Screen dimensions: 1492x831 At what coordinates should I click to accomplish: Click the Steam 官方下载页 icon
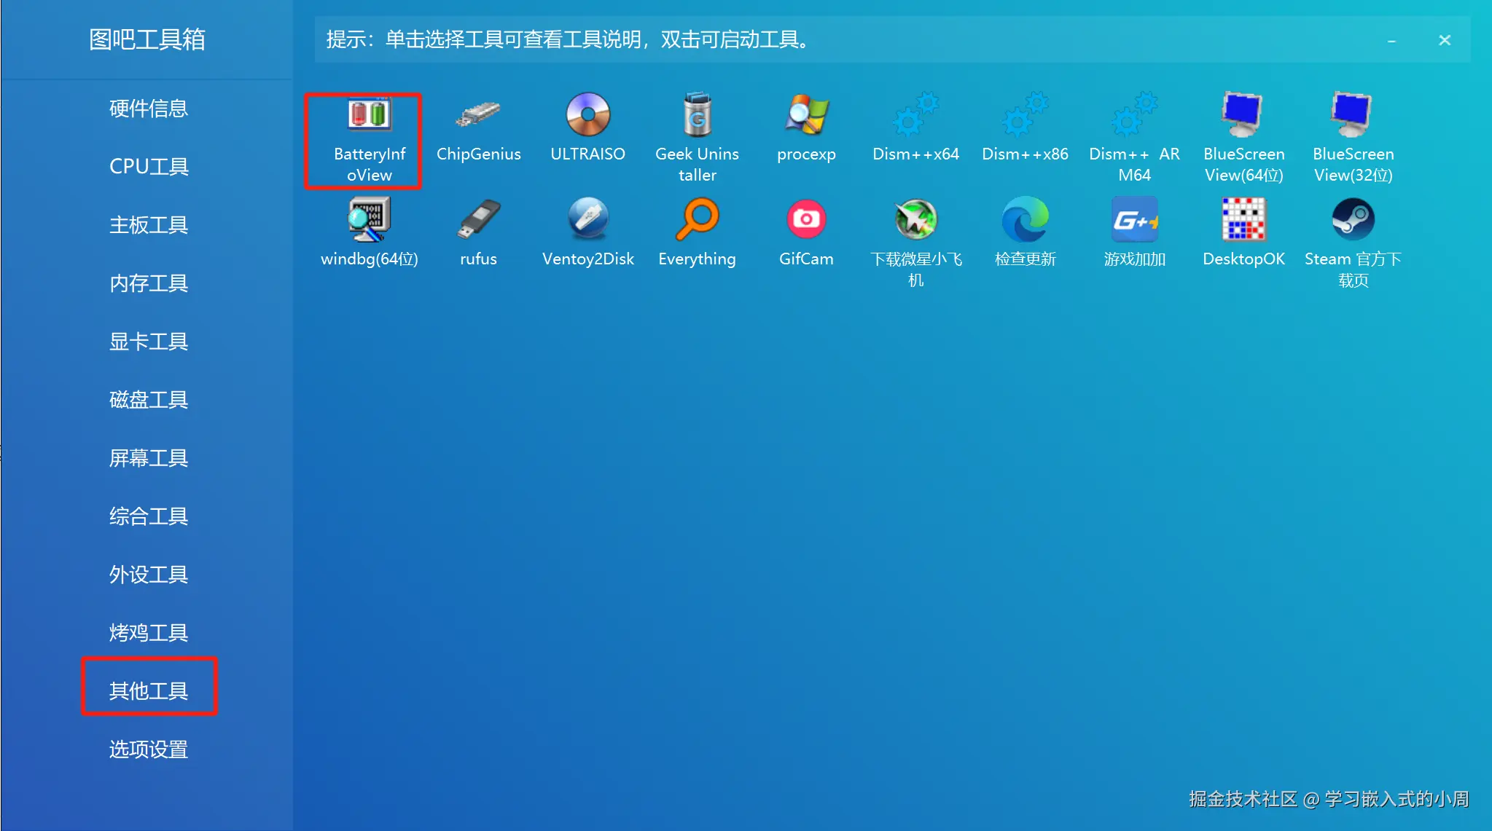coord(1353,219)
